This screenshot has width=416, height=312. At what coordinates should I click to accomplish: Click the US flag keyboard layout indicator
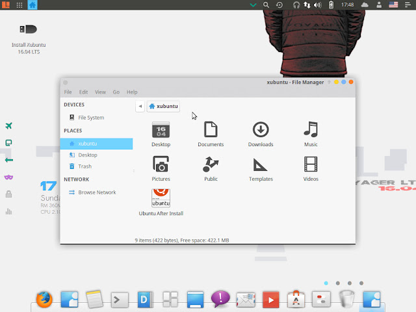tap(393, 5)
